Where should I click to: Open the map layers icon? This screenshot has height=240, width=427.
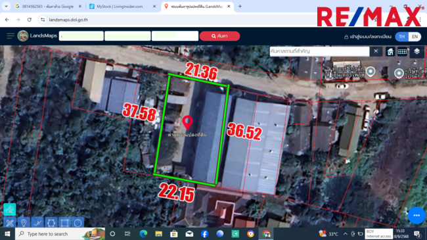416,51
